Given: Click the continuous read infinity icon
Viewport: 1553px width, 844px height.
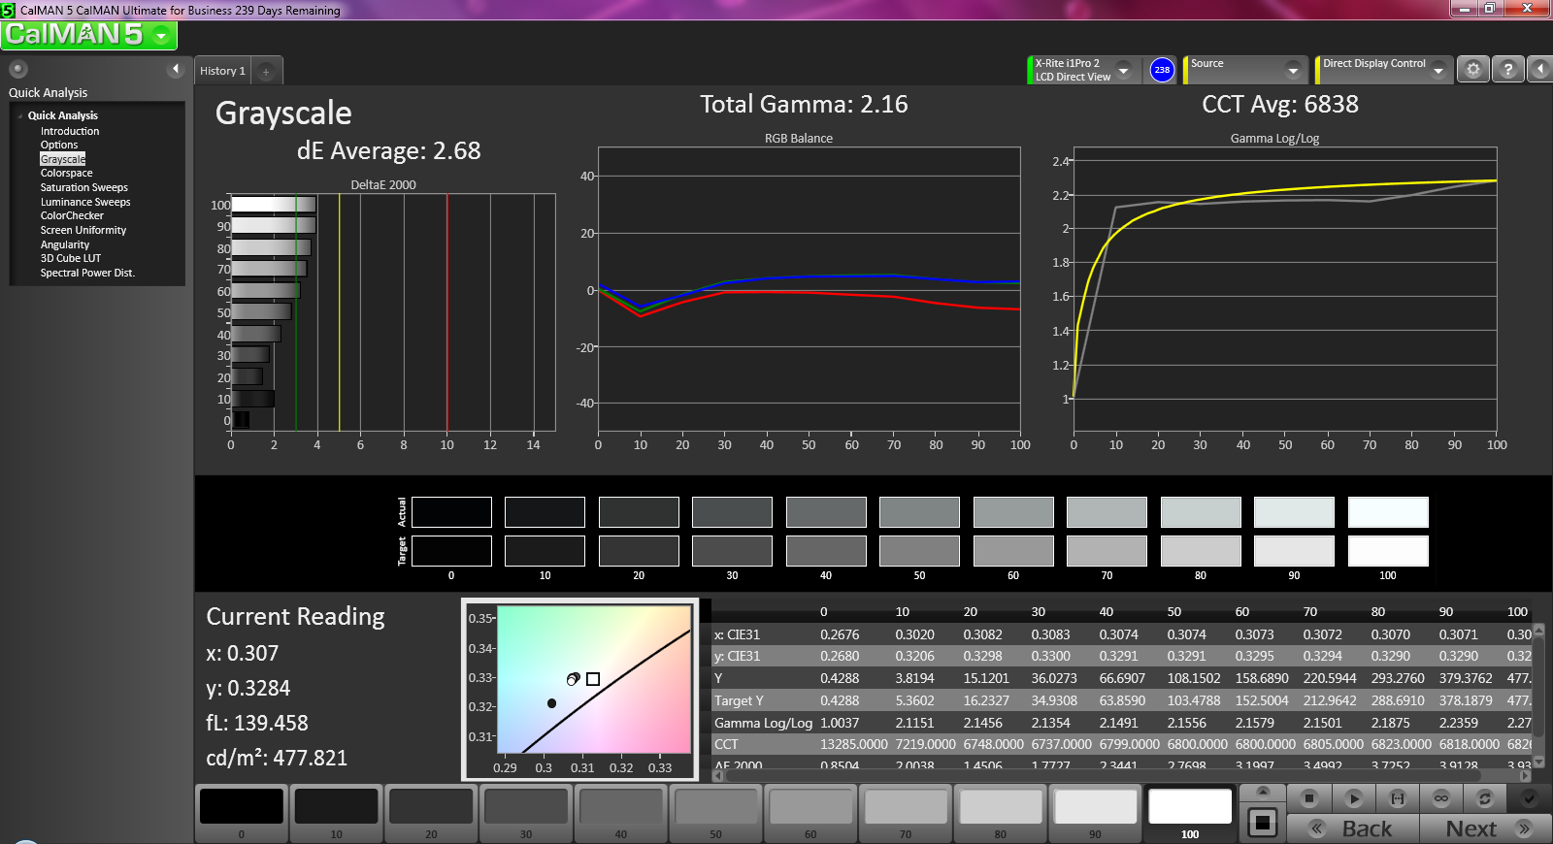Looking at the screenshot, I should pyautogui.click(x=1440, y=798).
